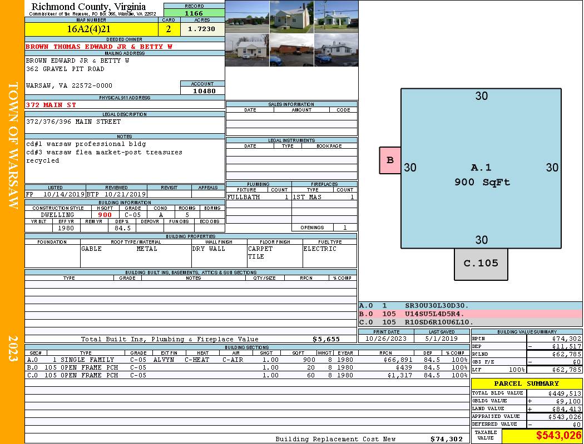Click the green record number 1166 field
This screenshot has width=584, height=444.
[x=194, y=13]
